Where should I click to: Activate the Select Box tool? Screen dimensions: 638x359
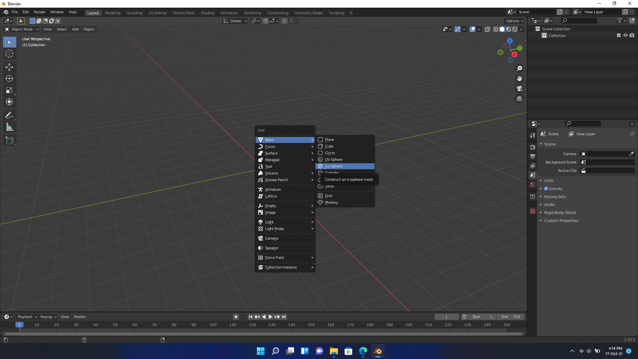pyautogui.click(x=9, y=42)
